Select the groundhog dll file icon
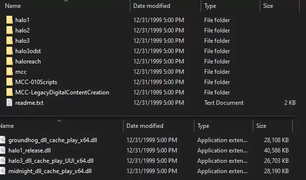The height and width of the screenshot is (180, 306). [x=2, y=140]
